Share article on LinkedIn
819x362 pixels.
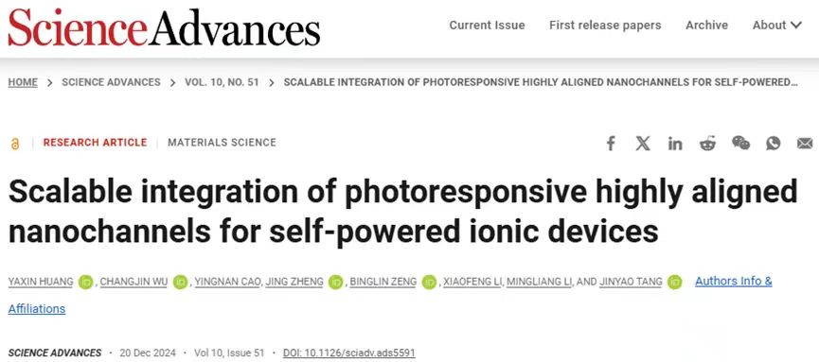tap(675, 144)
